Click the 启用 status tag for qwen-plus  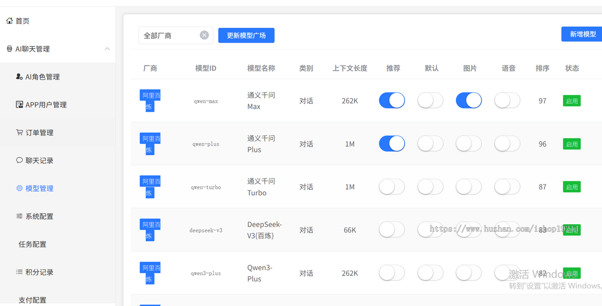[572, 144]
